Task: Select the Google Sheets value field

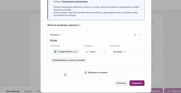Action: point(66,52)
